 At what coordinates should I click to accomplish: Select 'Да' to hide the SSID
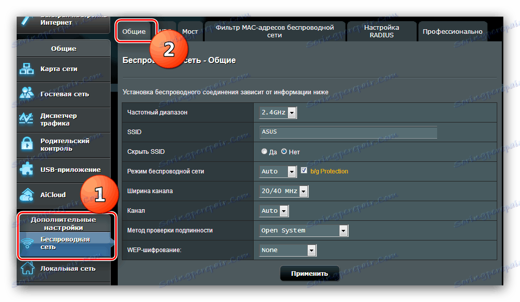(264, 151)
